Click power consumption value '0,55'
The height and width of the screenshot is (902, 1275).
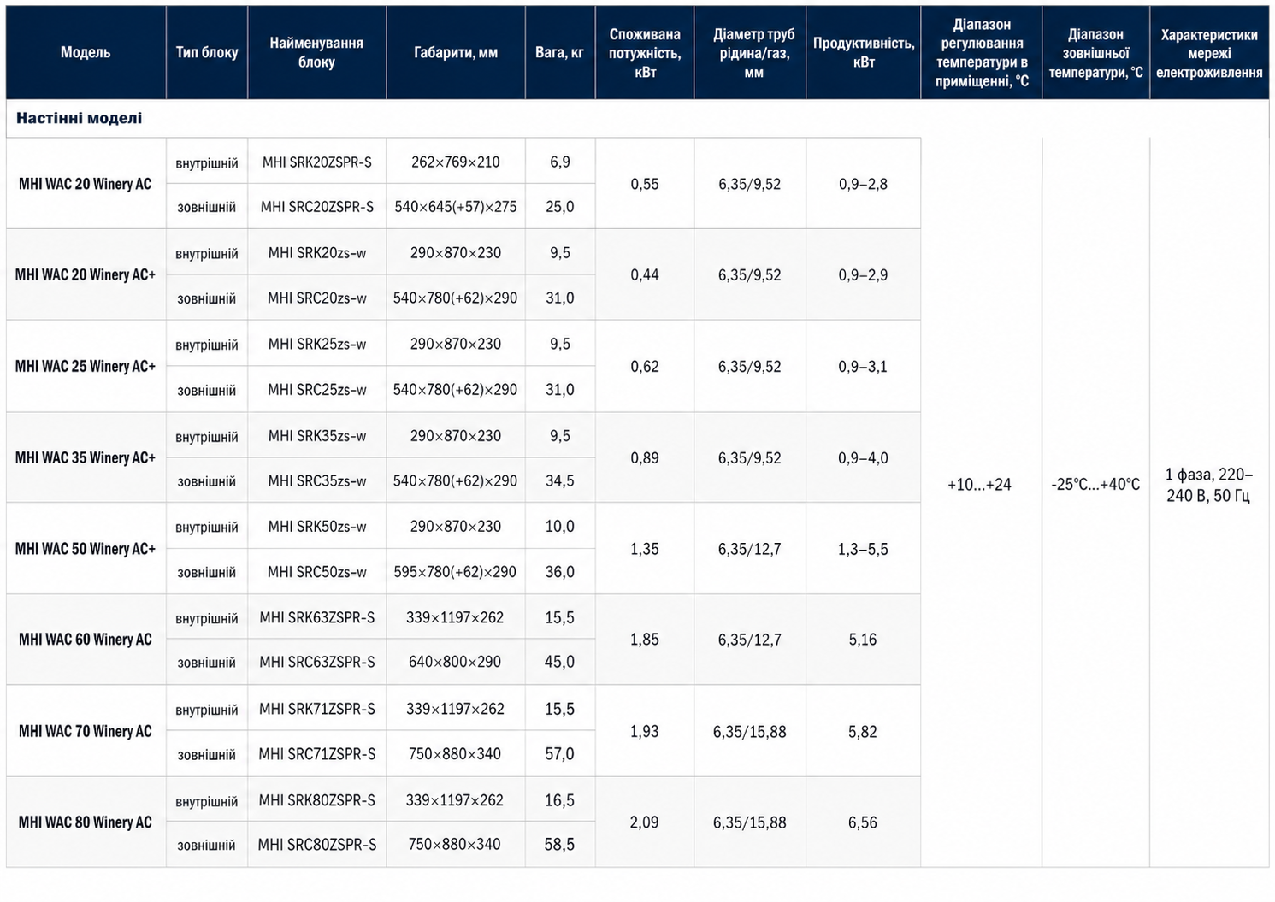(x=645, y=184)
